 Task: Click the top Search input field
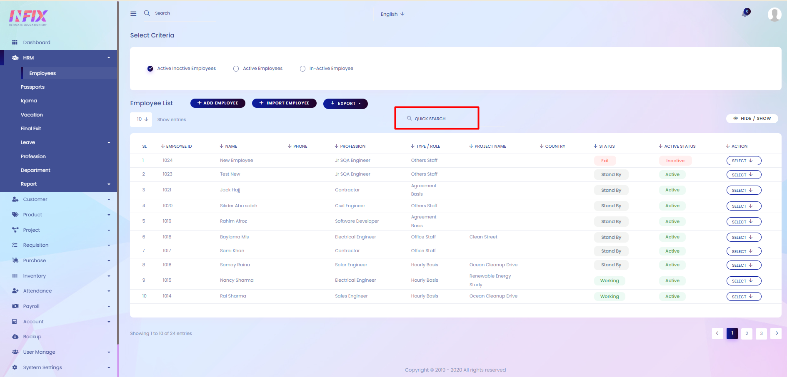(162, 13)
